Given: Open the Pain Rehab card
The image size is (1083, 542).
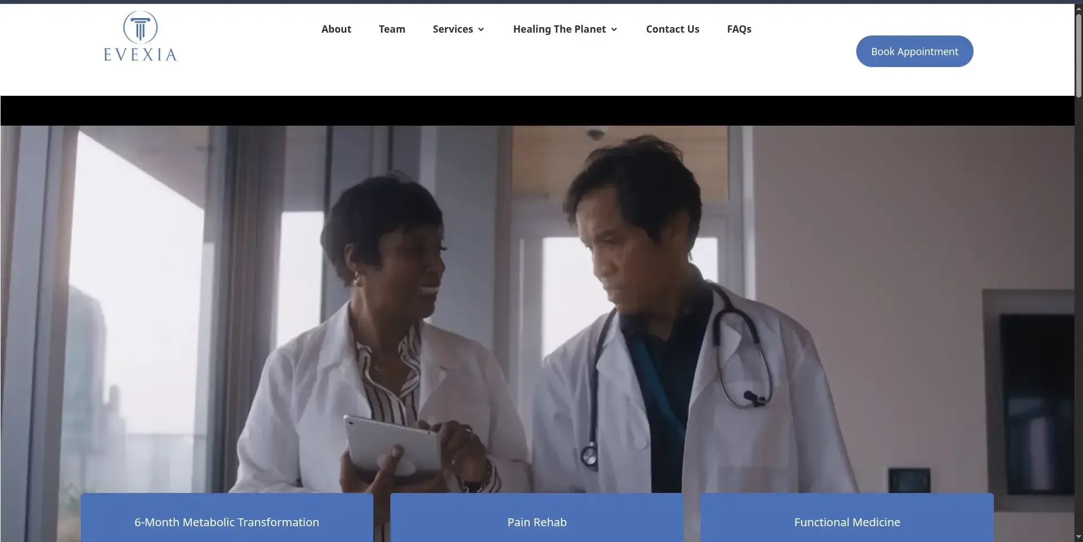Looking at the screenshot, I should (x=537, y=522).
